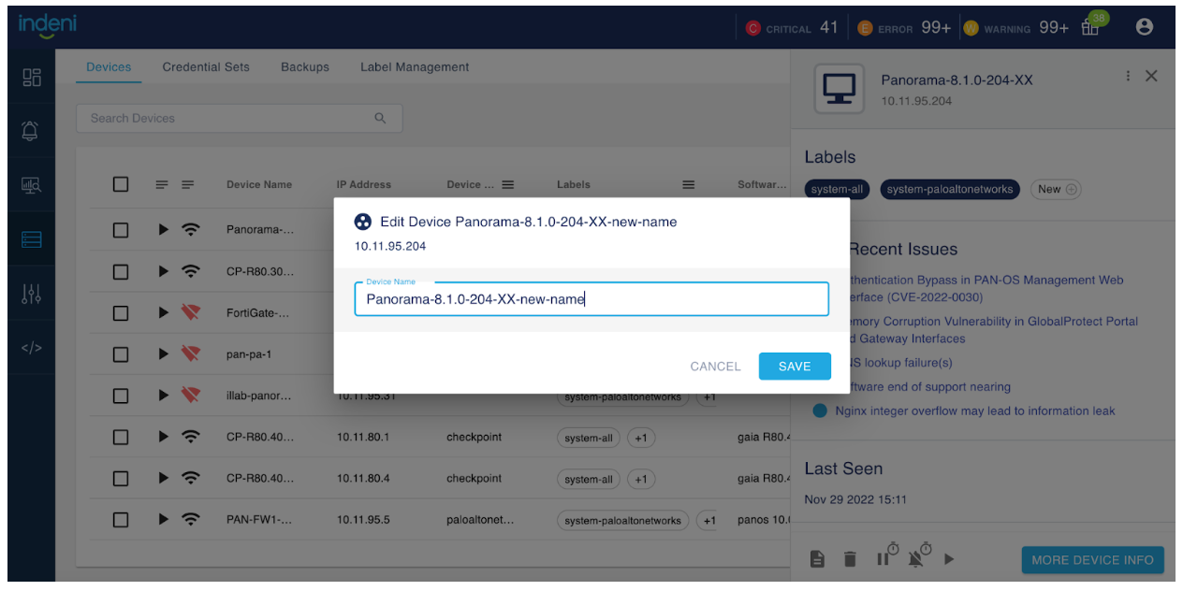Open the alert bell icon in sidebar
The height and width of the screenshot is (591, 1183).
tap(31, 131)
